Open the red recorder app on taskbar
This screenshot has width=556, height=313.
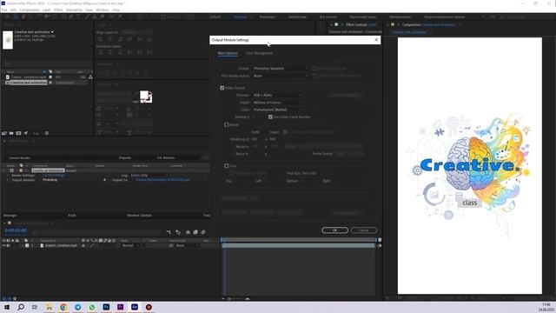pos(149,307)
